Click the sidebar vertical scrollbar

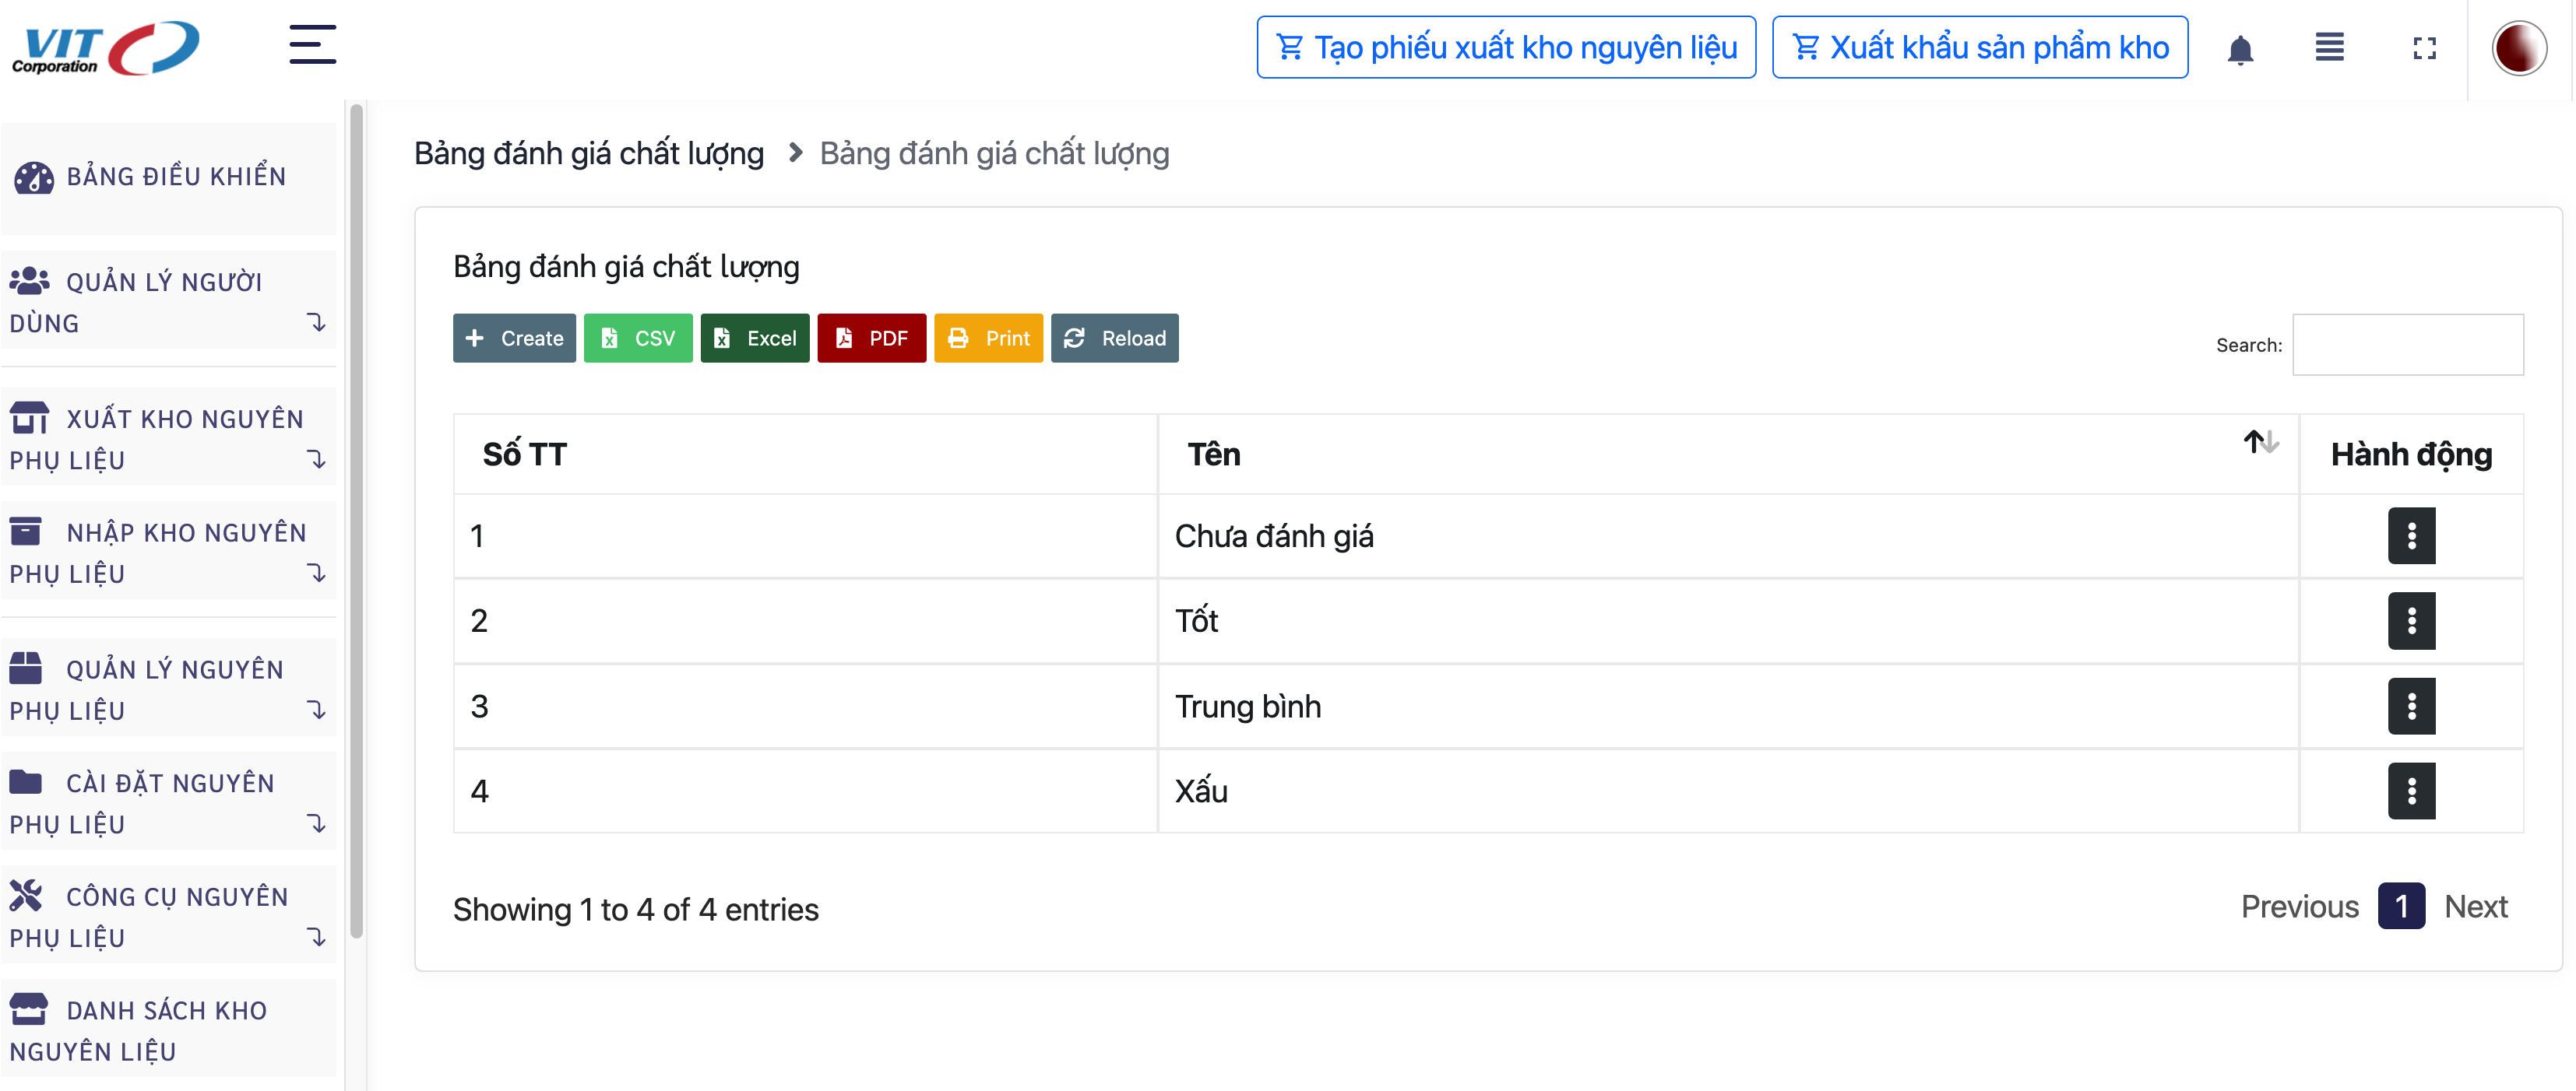[x=356, y=520]
